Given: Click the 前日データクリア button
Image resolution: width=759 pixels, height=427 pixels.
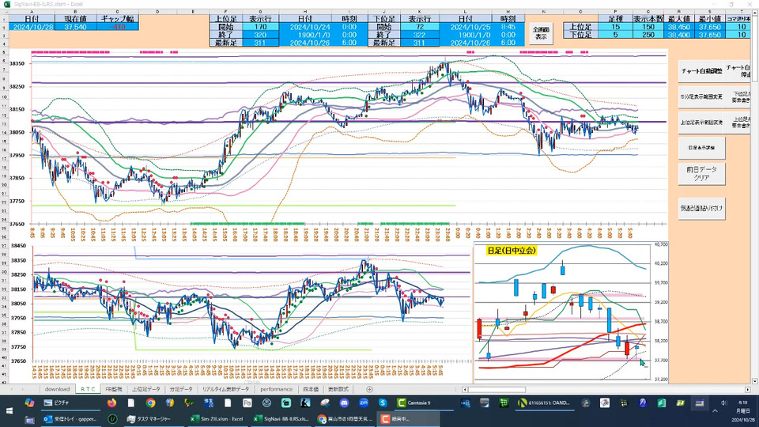Looking at the screenshot, I should [701, 174].
